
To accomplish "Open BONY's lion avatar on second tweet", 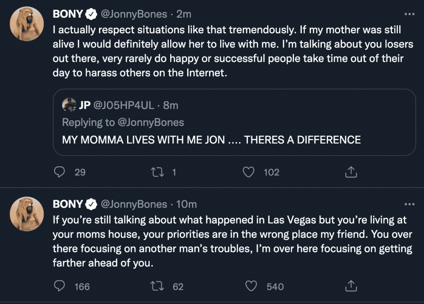I will click(26, 214).
